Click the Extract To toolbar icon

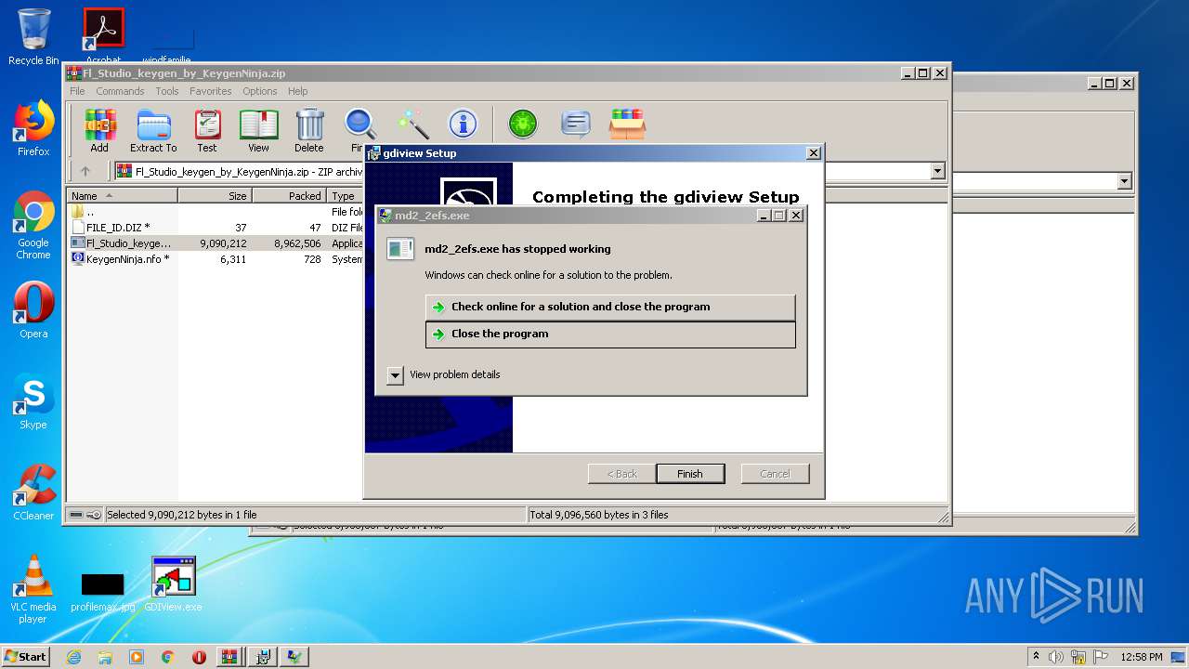point(153,131)
